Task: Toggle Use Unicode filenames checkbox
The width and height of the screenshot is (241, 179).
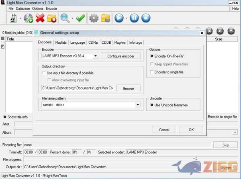Action: click(152, 105)
